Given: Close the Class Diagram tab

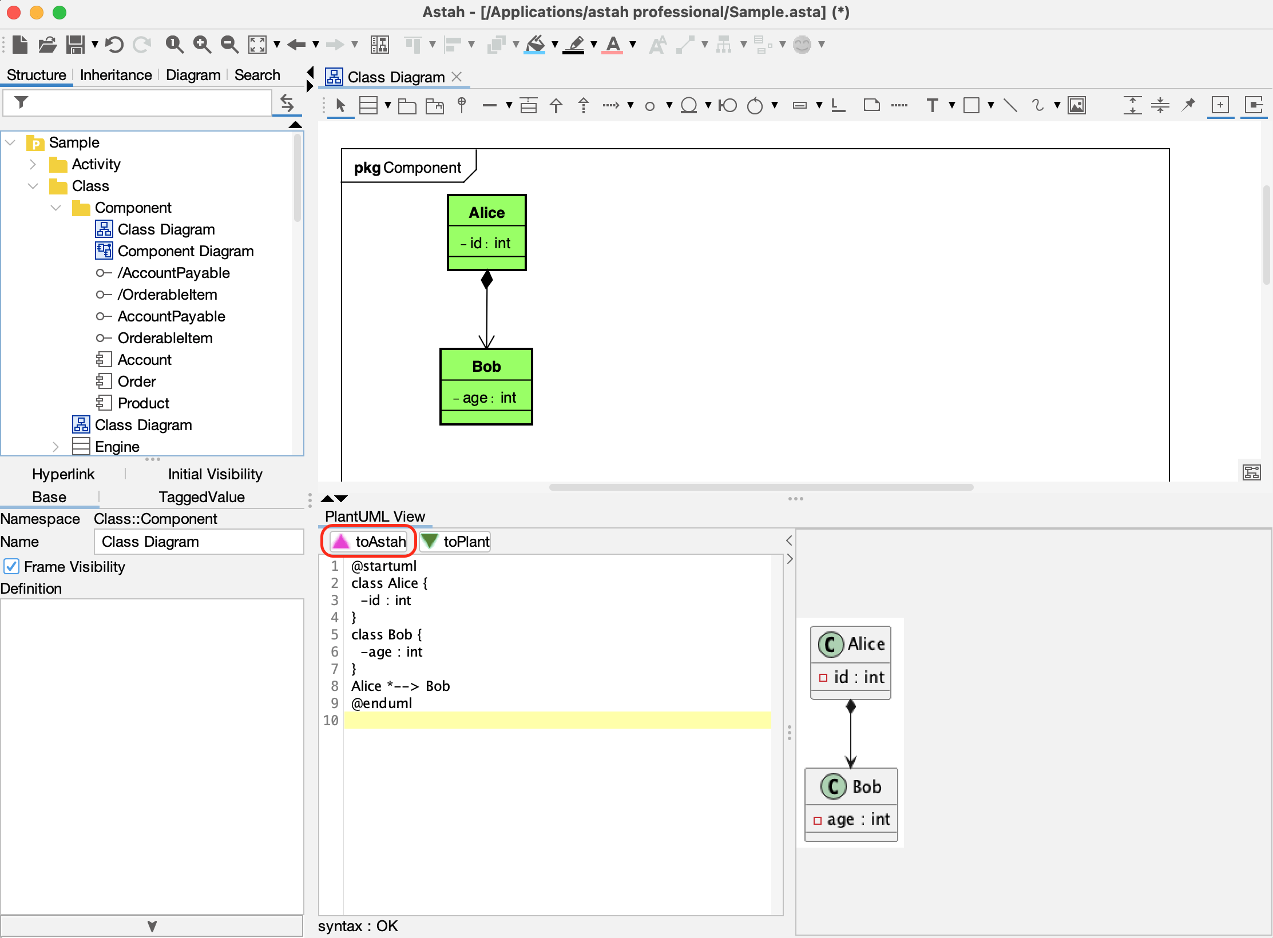Looking at the screenshot, I should point(457,77).
